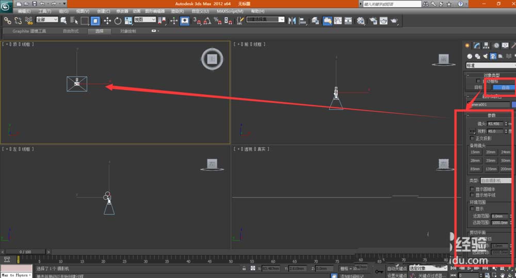The height and width of the screenshot is (278, 516).
Task: Activate the Select and Rotate tool
Action: [118, 21]
